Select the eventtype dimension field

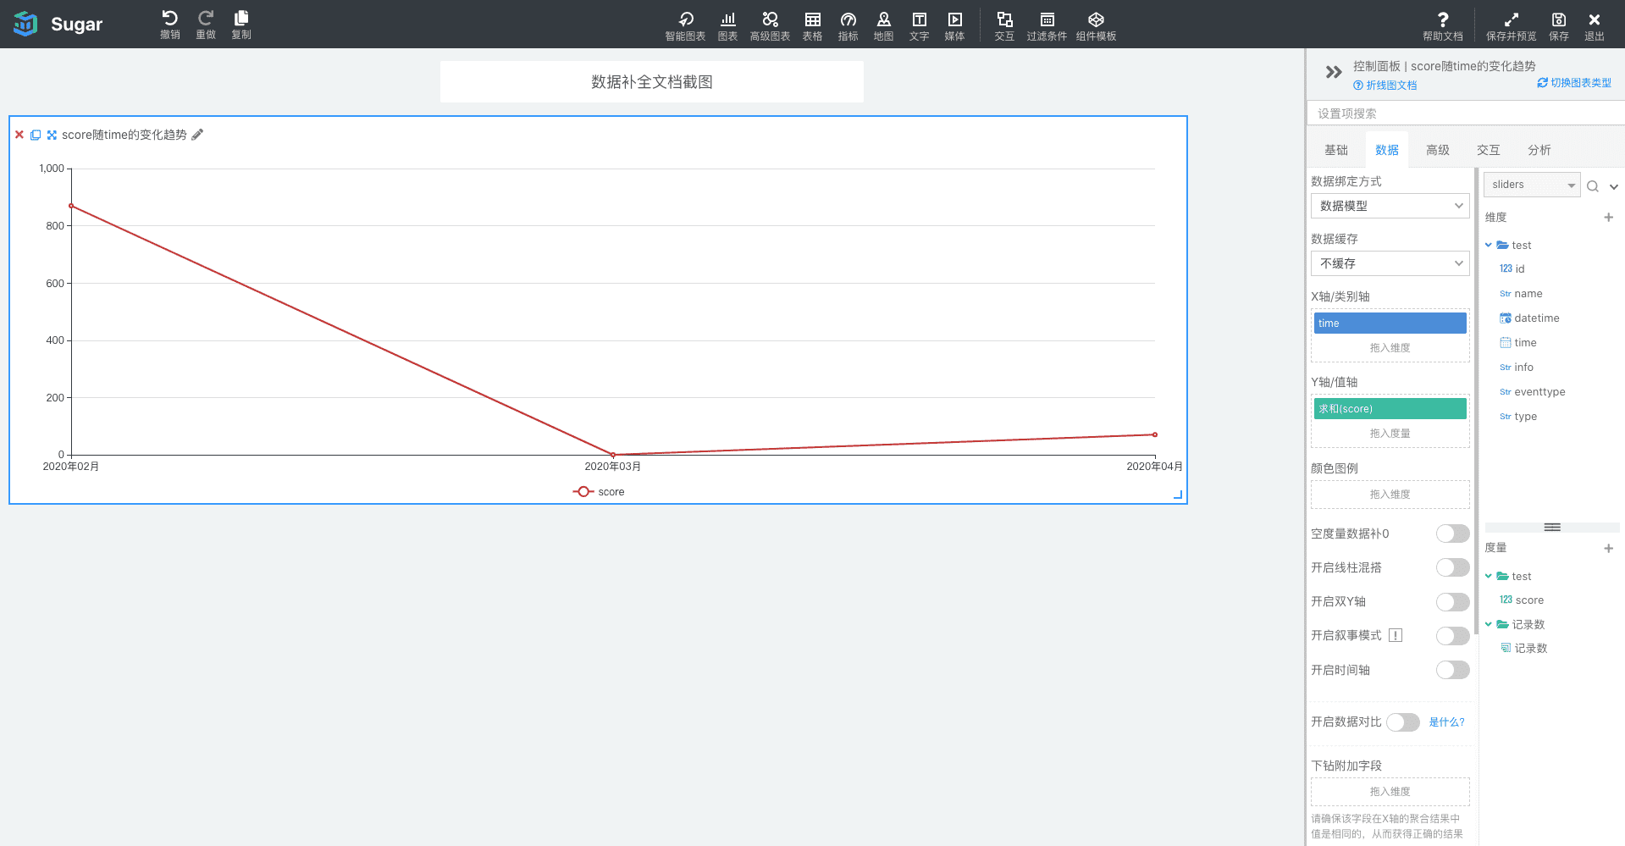tap(1532, 392)
